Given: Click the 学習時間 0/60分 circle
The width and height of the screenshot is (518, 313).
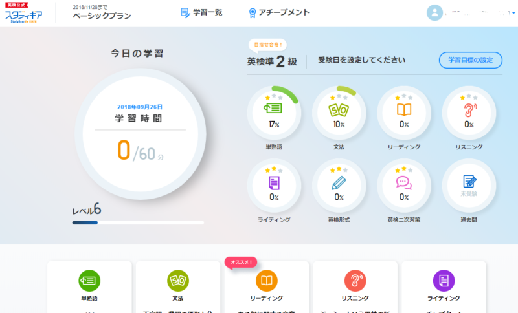Looking at the screenshot, I should point(141,134).
